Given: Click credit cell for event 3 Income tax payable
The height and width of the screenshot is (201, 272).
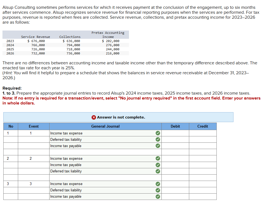Looking at the screenshot, I should 203,197.
